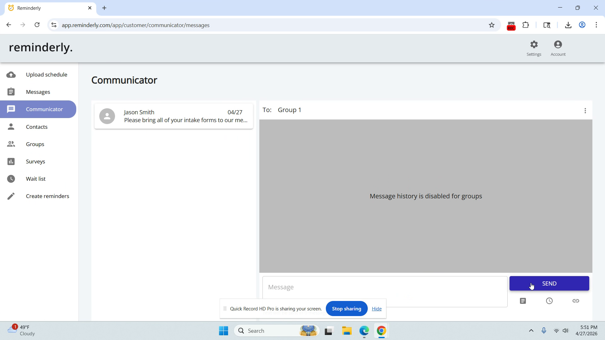Focus the Message text field
The height and width of the screenshot is (340, 605).
tap(385, 292)
